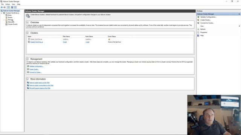The height and width of the screenshot is (135, 241).
Task: Click the Properties icon in Actions pane
Action: tap(198, 33)
